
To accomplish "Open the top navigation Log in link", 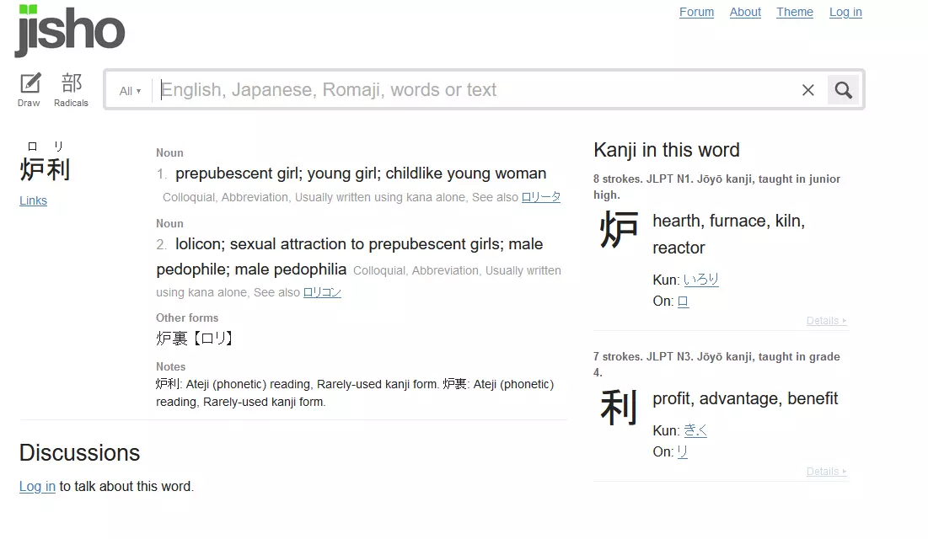I will tap(845, 12).
